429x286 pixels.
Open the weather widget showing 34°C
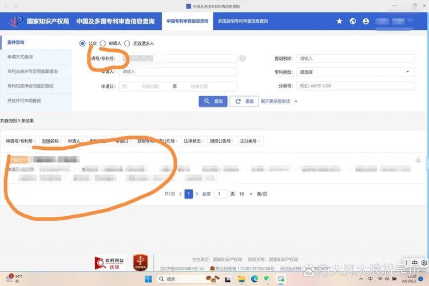pos(14,279)
